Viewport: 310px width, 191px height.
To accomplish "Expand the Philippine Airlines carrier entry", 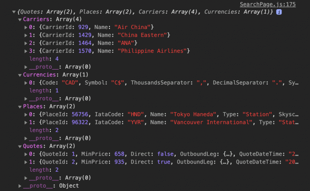I will (x=26, y=51).
